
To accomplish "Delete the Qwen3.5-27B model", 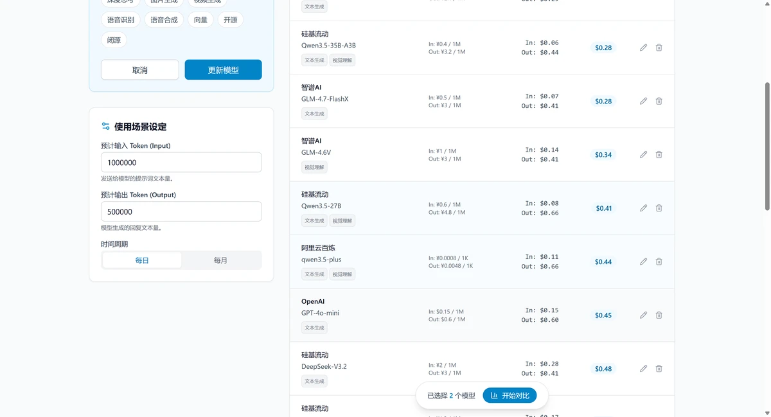I will pos(659,208).
